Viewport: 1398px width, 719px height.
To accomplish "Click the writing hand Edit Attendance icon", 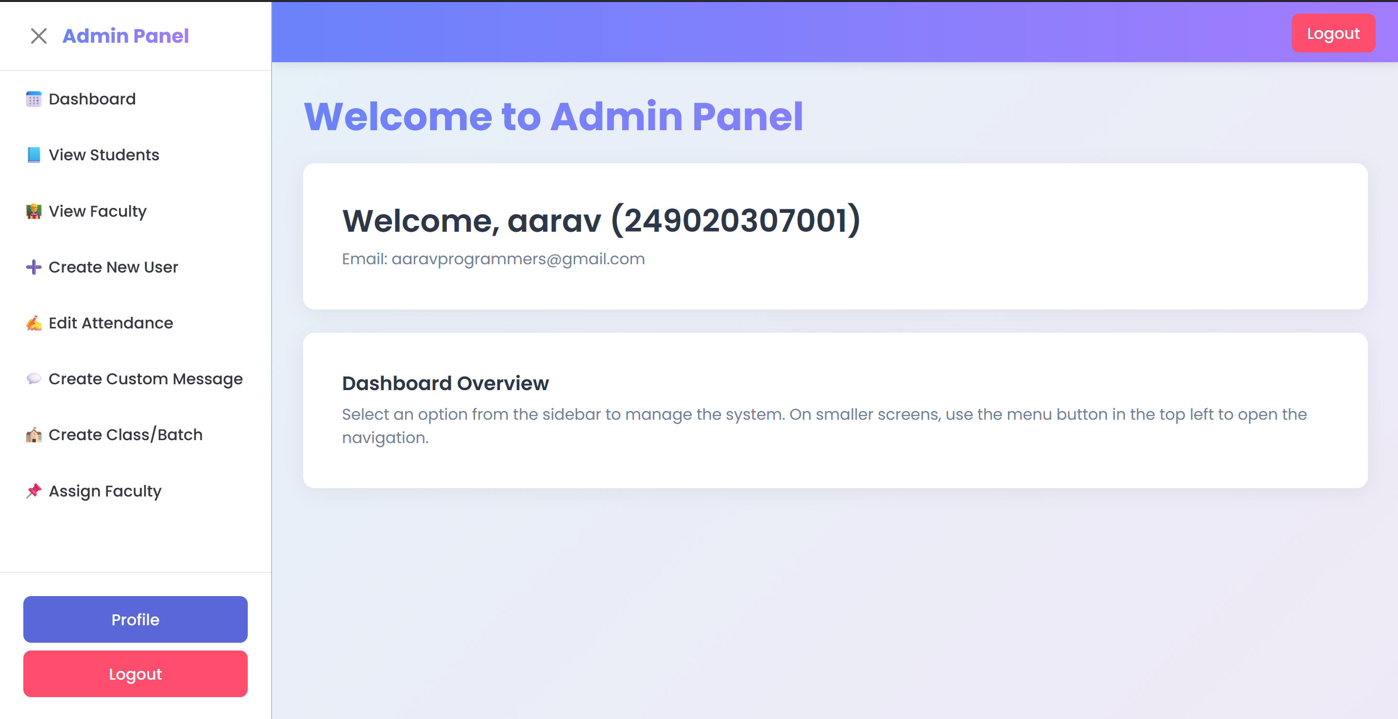I will click(x=34, y=324).
